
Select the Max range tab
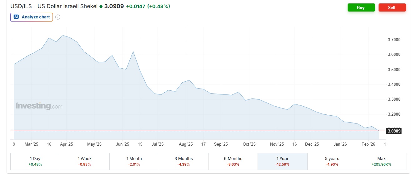381,161
